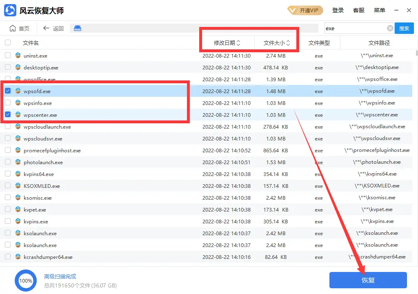
Task: Click the blue 搜索 button
Action: [404, 28]
